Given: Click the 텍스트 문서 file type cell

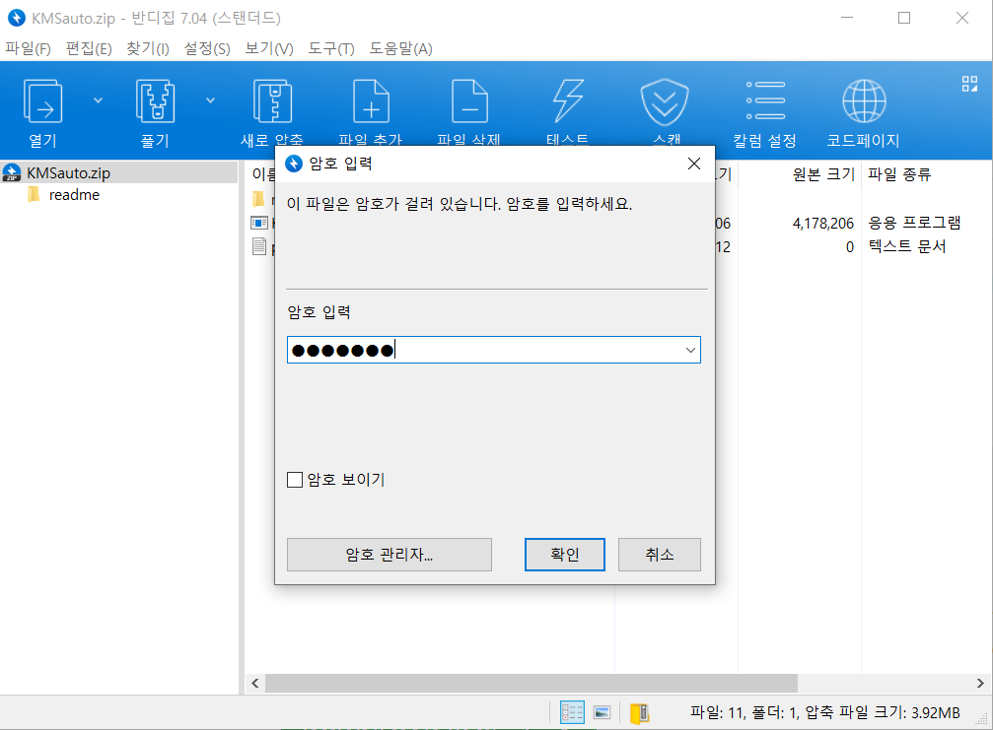Looking at the screenshot, I should click(907, 246).
